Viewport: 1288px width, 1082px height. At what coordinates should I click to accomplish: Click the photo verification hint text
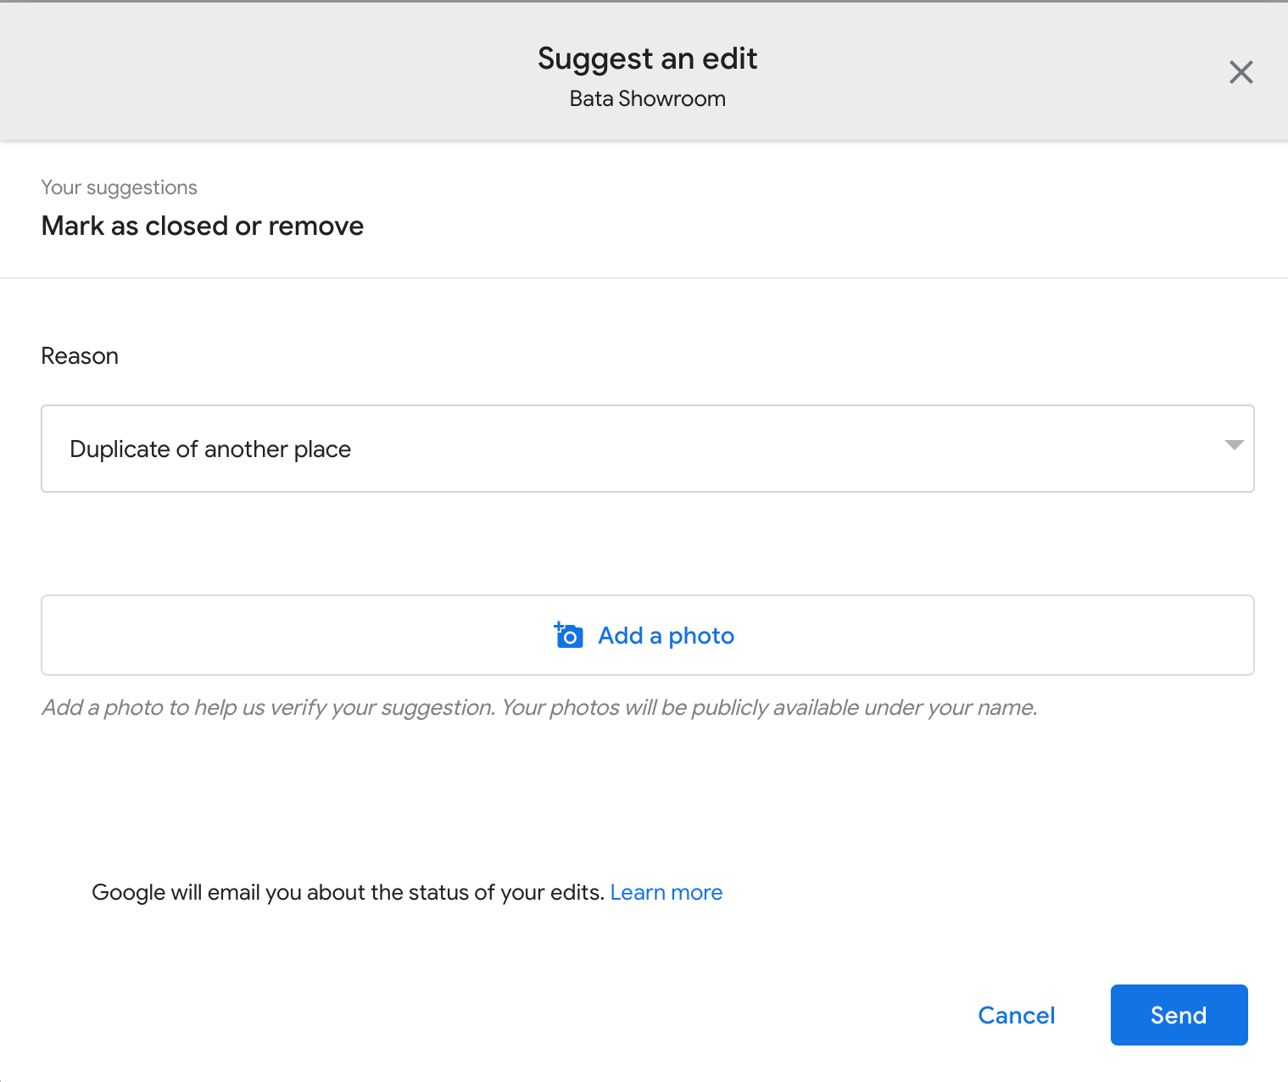click(539, 707)
